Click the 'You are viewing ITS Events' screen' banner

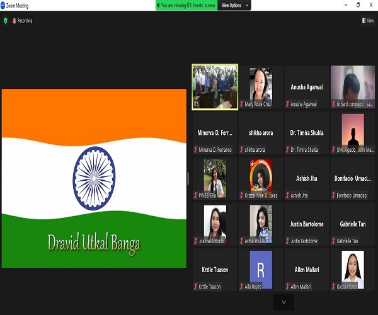(x=186, y=5)
